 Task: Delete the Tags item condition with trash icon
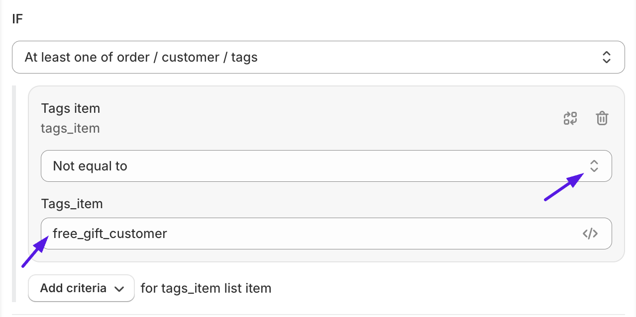[x=602, y=118]
